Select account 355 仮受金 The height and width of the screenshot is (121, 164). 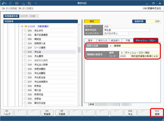50,99
